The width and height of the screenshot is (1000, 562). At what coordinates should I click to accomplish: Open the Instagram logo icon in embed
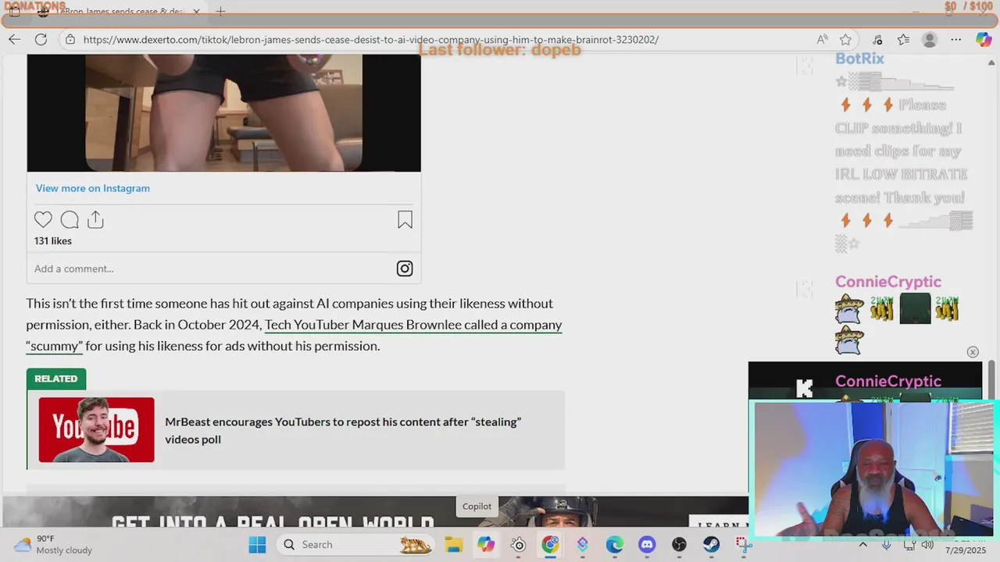pyautogui.click(x=405, y=269)
